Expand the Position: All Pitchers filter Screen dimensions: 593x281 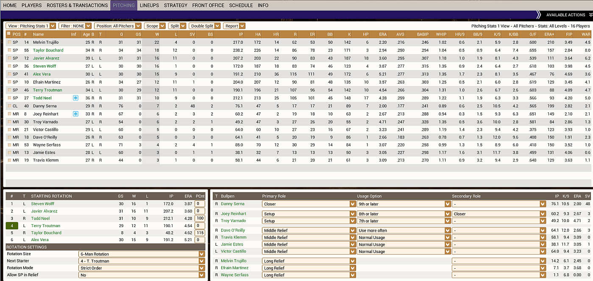138,26
